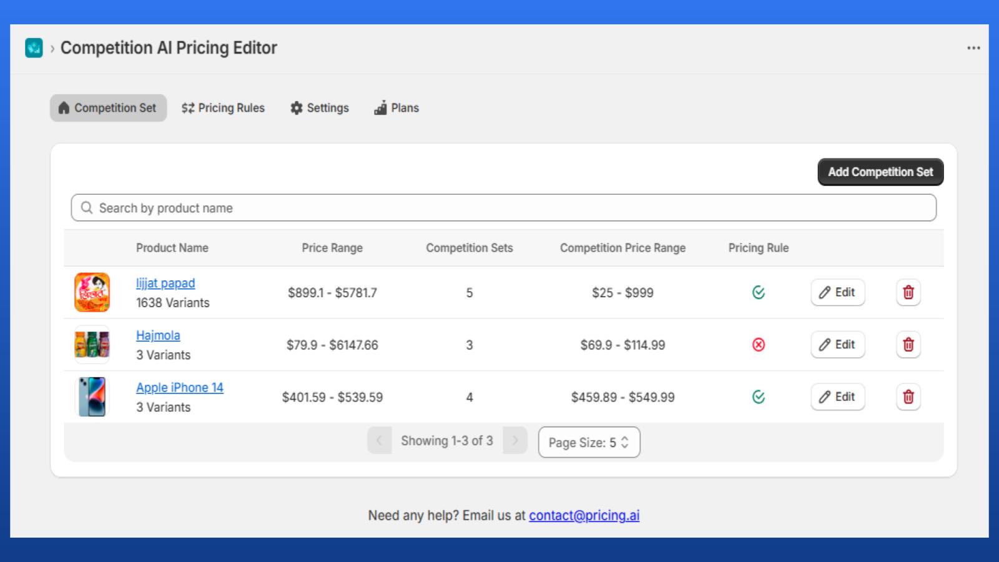This screenshot has height=562, width=999.
Task: Open the Apple iPhone 14 product link
Action: tap(179, 387)
